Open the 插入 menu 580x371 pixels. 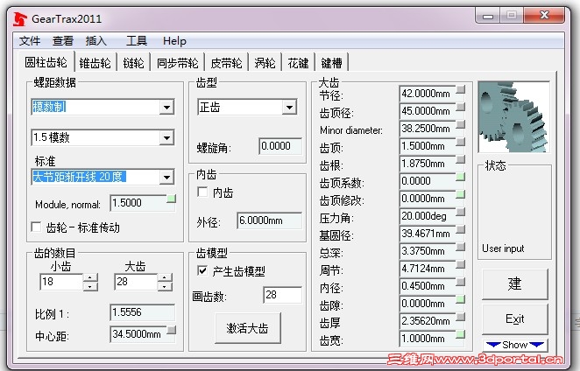96,40
